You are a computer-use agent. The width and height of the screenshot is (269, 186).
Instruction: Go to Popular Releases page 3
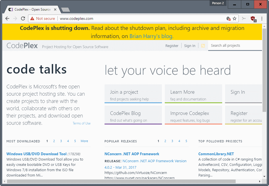[172, 141]
